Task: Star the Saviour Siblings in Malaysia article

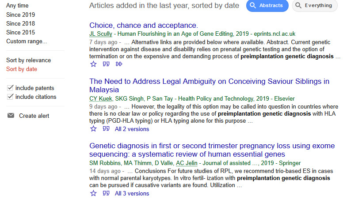Action: point(93,129)
